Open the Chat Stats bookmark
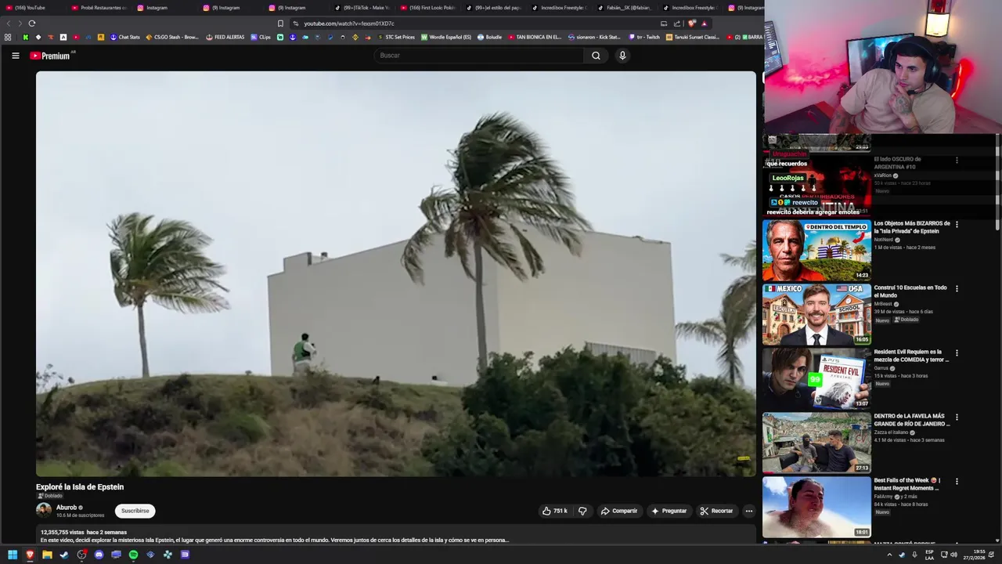Image resolution: width=1002 pixels, height=564 pixels. (x=124, y=37)
